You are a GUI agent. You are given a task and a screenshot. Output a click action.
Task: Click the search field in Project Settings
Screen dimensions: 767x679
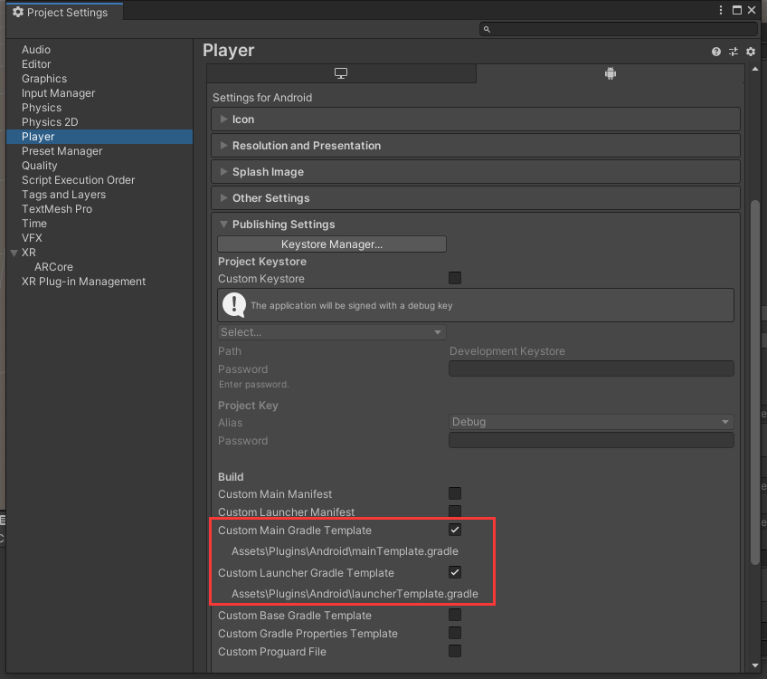coord(619,29)
